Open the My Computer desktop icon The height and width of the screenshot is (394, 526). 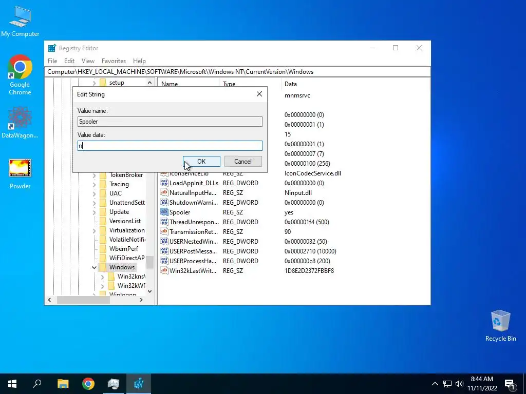click(x=20, y=21)
